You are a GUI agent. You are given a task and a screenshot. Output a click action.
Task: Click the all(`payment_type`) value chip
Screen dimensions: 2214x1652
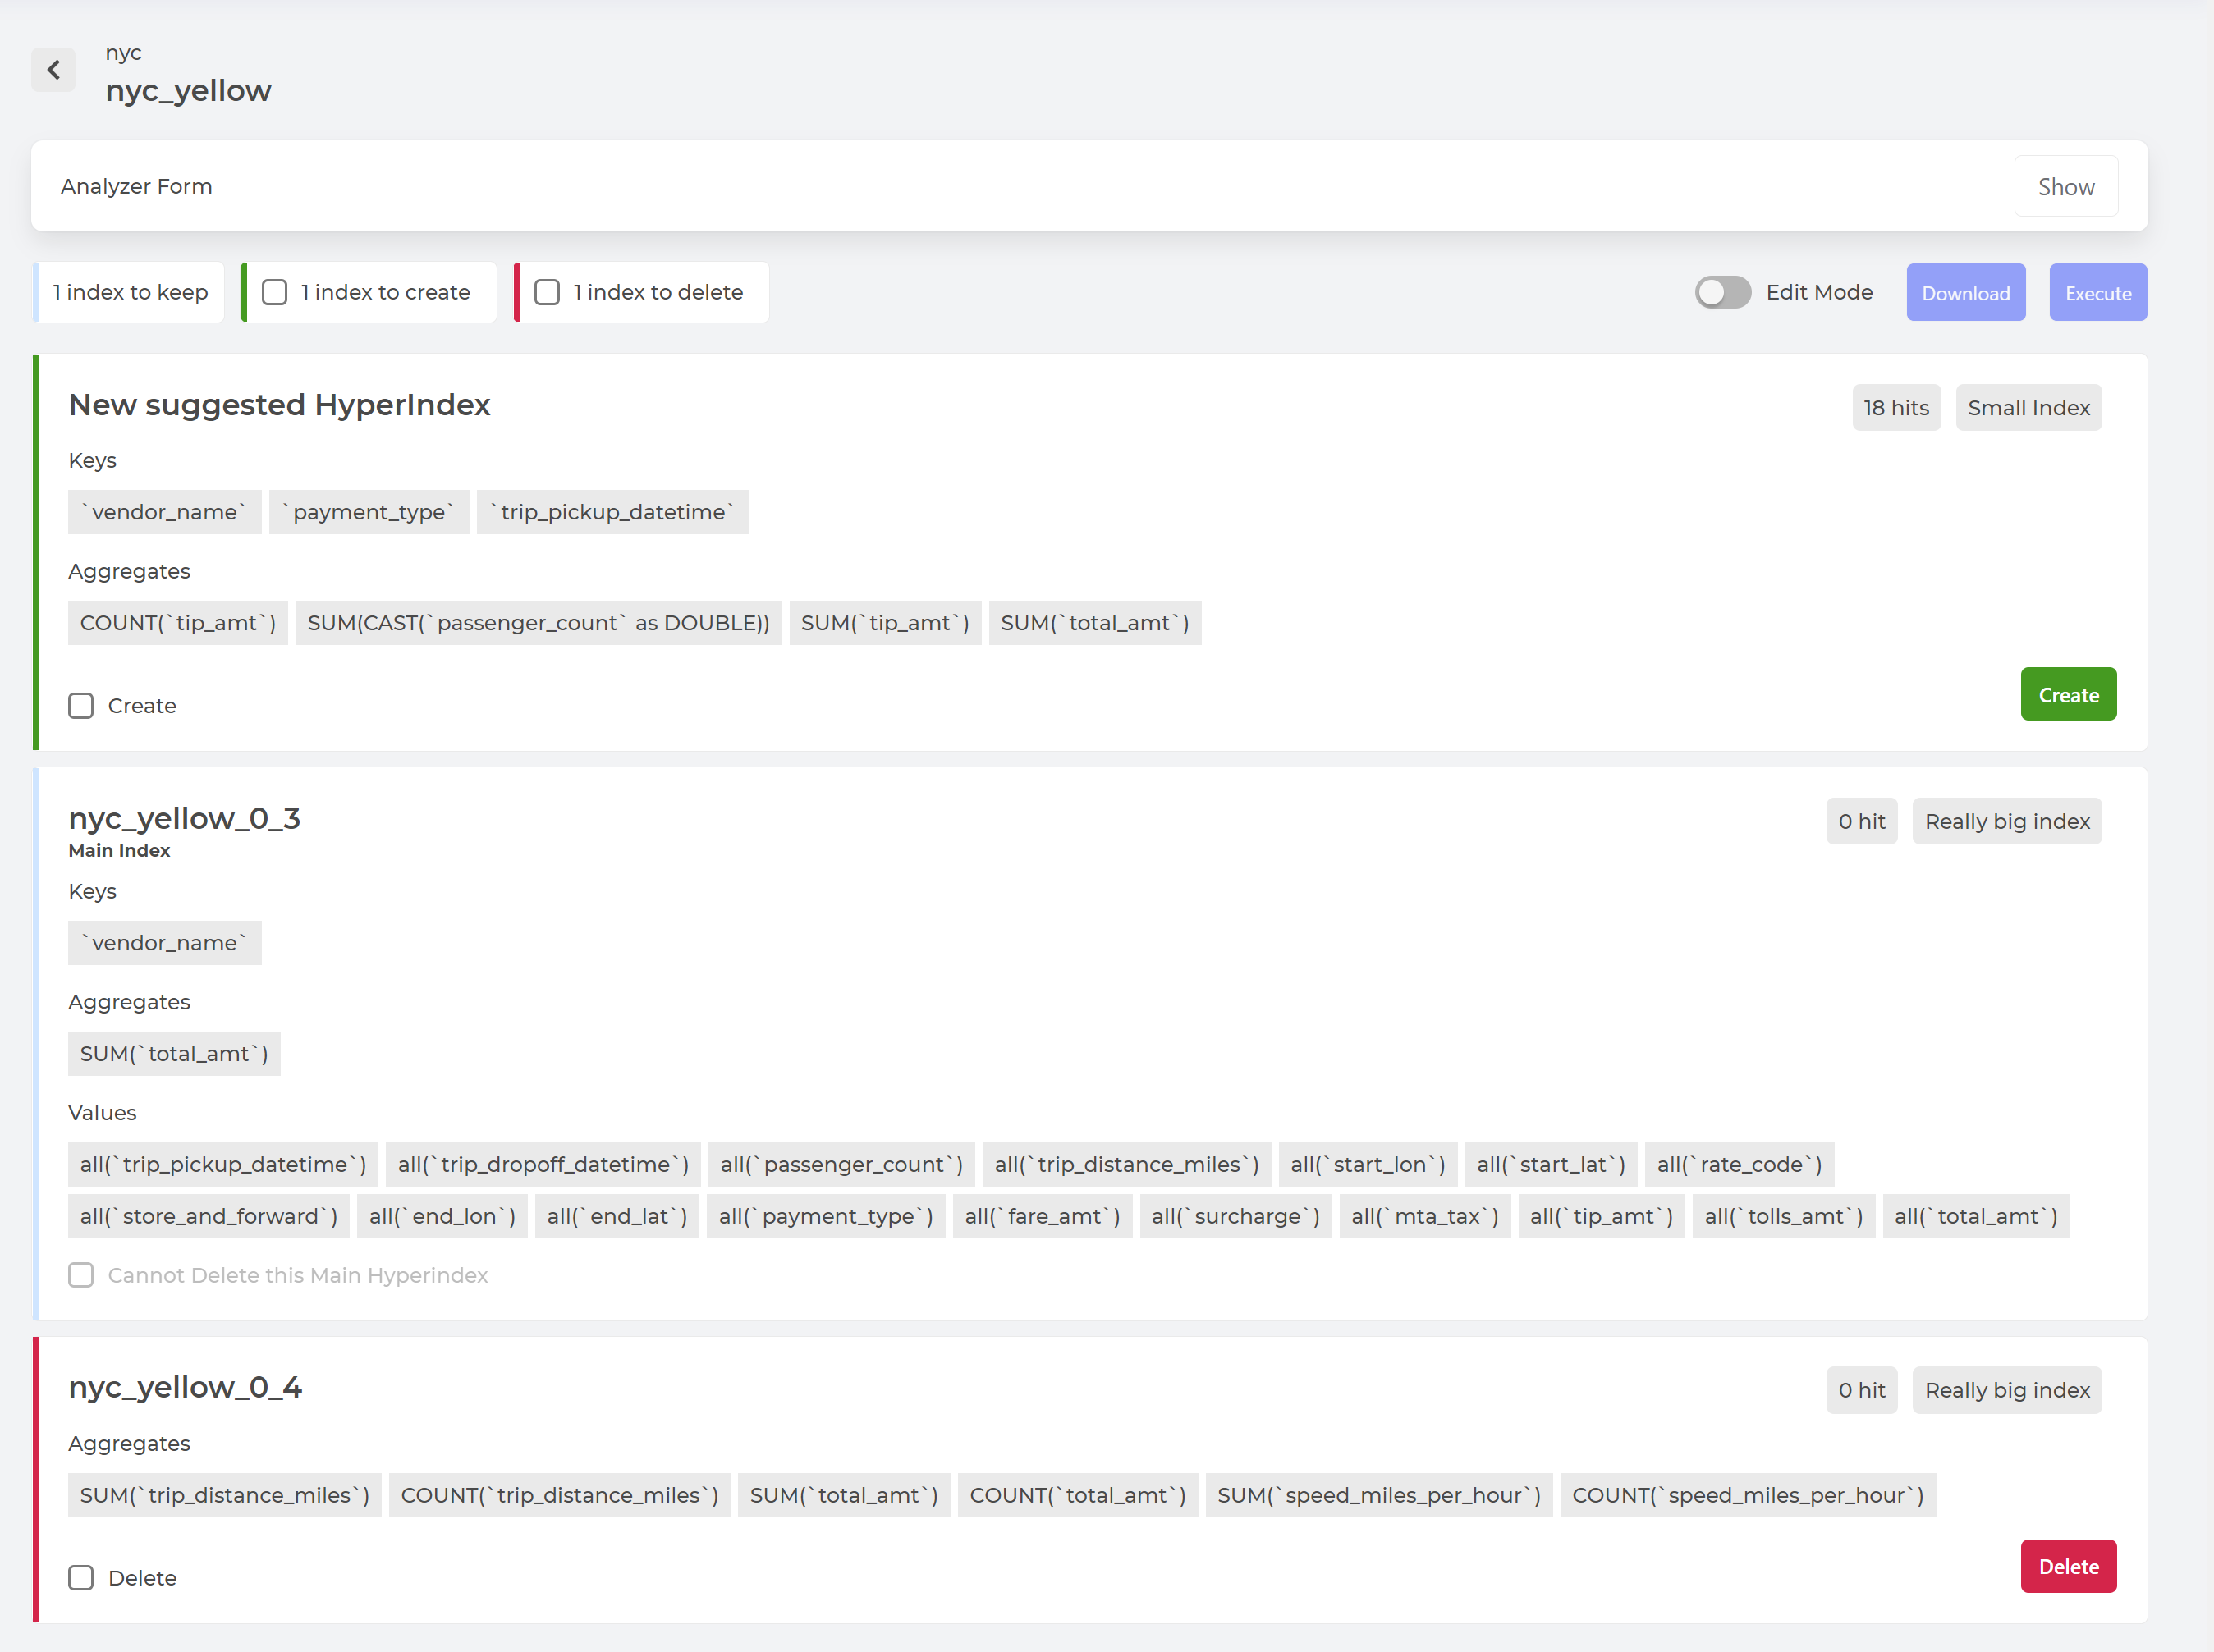(x=826, y=1217)
